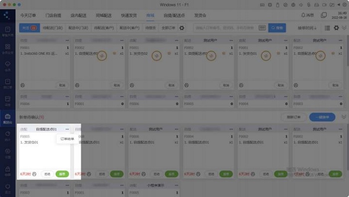Viewport: 349px width, 197px height.
Task: Open filter tab settings gear icon
Action: click(181, 28)
